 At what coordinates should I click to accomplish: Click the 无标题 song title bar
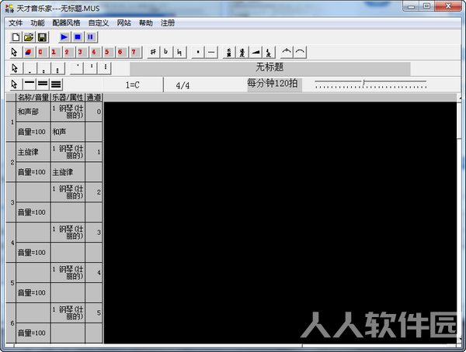click(x=270, y=68)
